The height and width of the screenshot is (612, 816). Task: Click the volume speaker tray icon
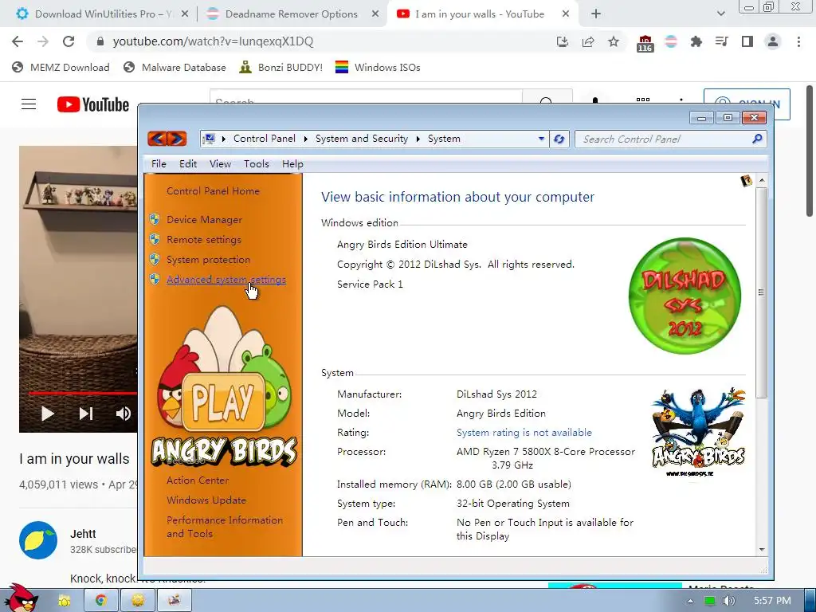[x=728, y=601]
